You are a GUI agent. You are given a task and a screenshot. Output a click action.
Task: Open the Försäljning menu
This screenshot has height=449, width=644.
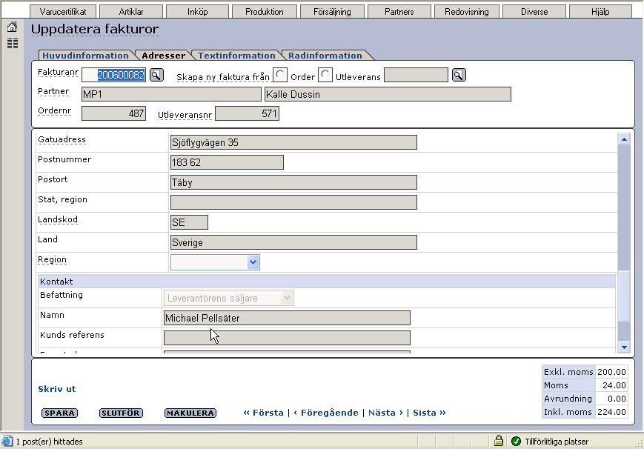[x=332, y=12]
